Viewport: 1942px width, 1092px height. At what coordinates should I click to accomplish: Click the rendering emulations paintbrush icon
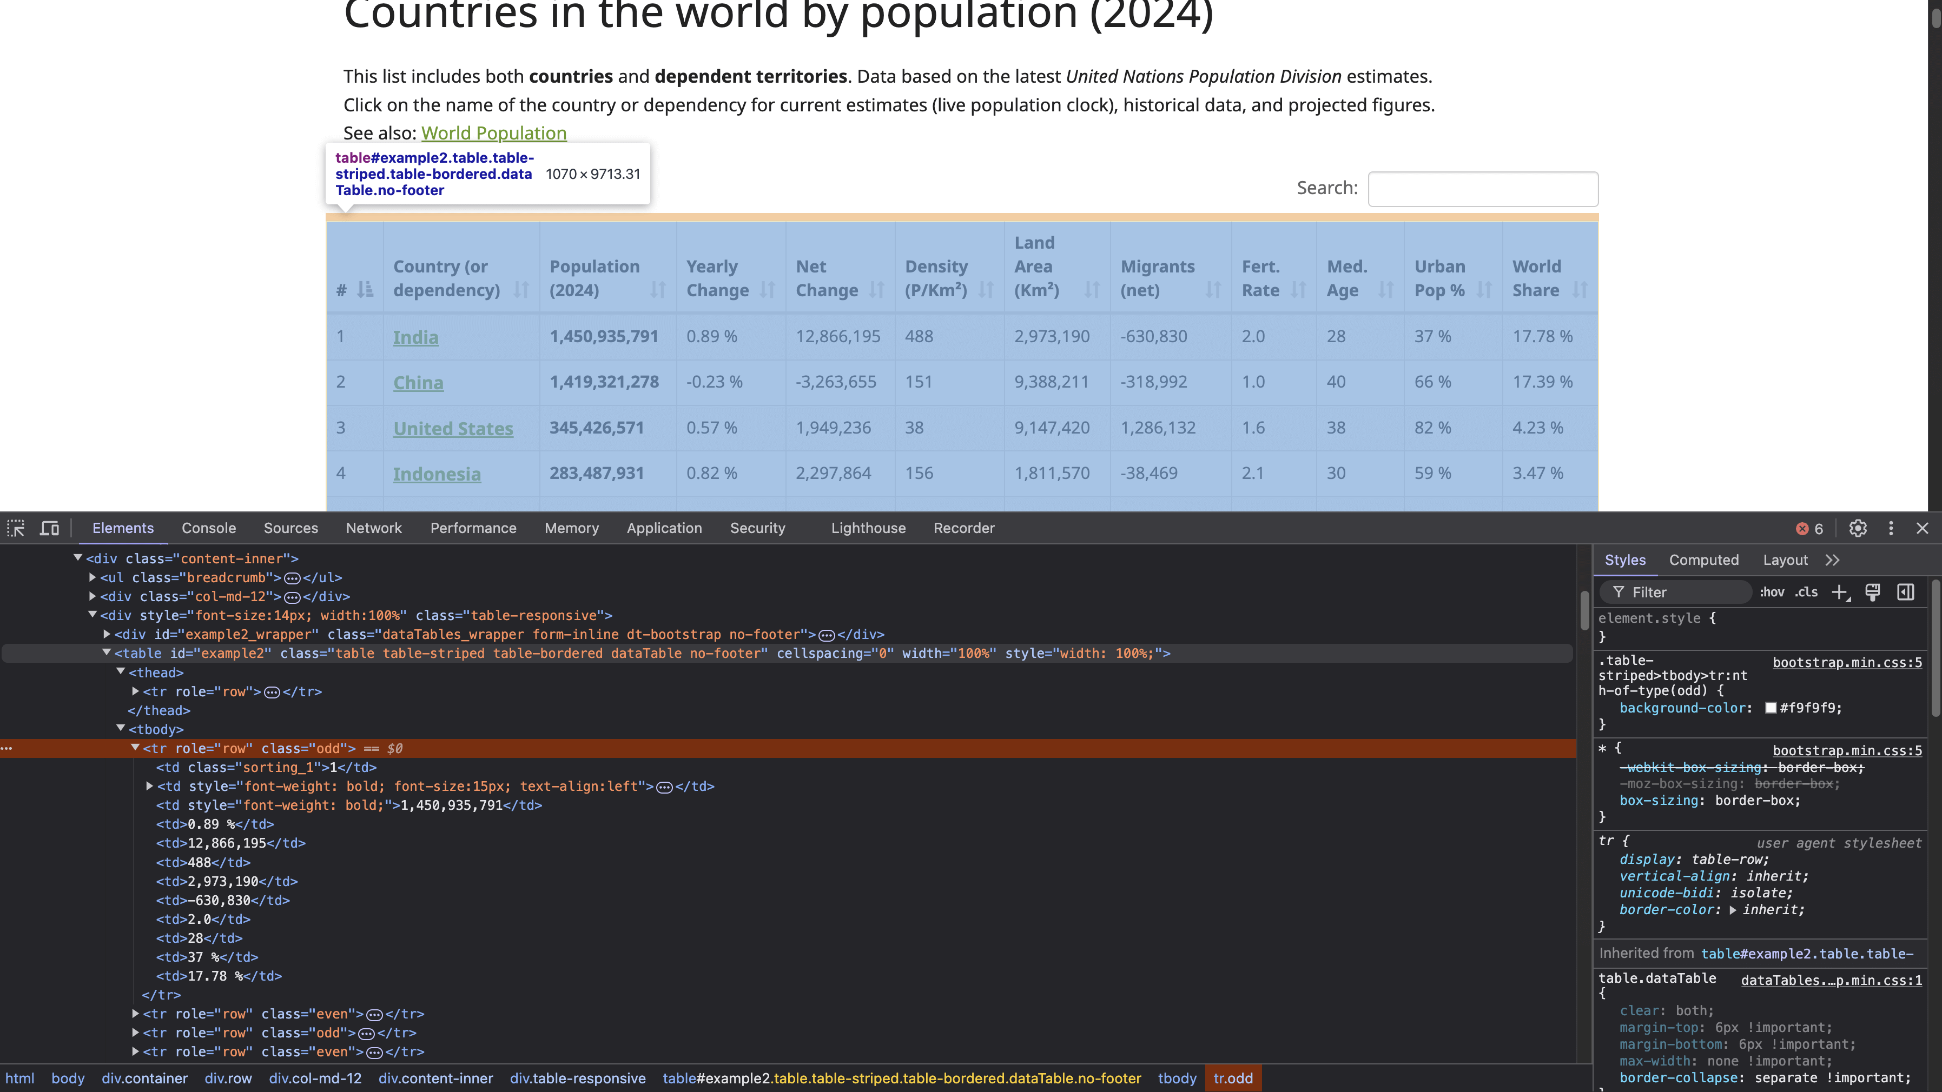point(1873,592)
